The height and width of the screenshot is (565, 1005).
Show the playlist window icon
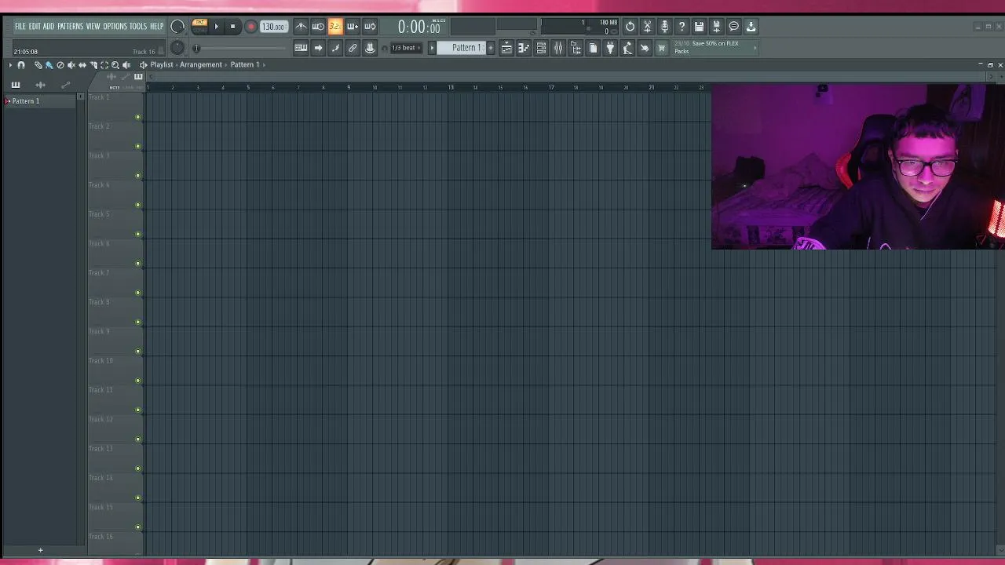tap(506, 48)
